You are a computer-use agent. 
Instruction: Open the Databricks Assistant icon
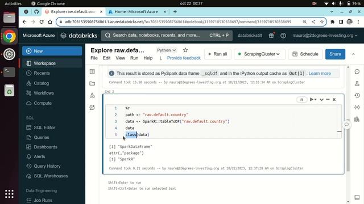(92, 107)
